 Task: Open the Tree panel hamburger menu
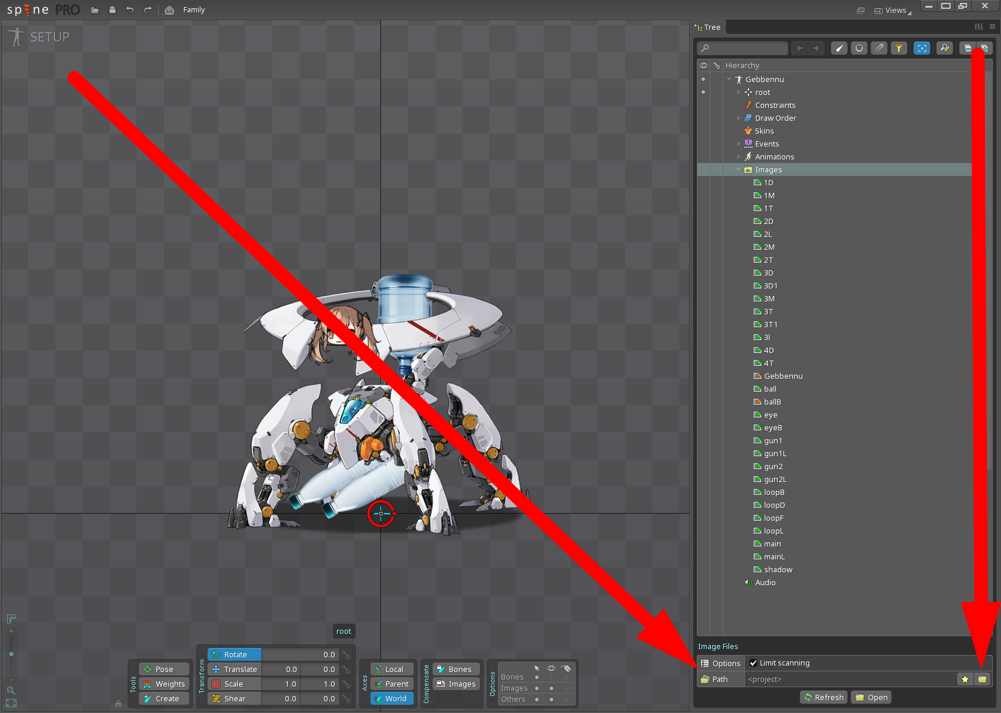click(x=992, y=27)
